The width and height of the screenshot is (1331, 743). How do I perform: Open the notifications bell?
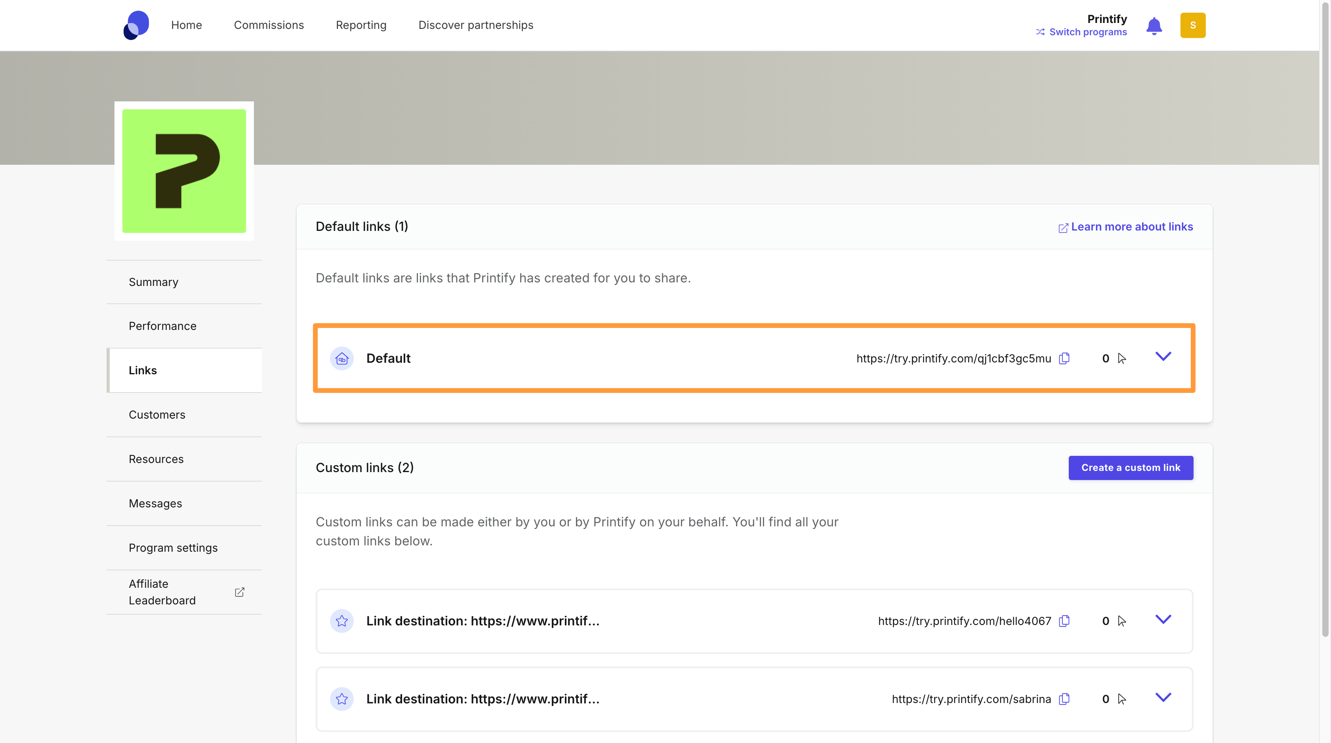pyautogui.click(x=1154, y=26)
